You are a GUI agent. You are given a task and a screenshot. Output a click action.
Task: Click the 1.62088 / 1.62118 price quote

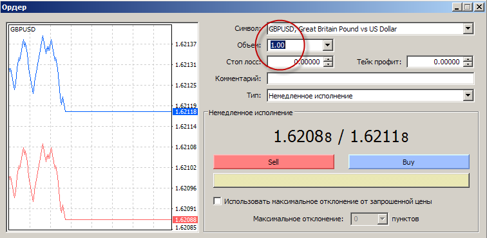[341, 137]
